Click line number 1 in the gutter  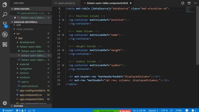point(59,9)
